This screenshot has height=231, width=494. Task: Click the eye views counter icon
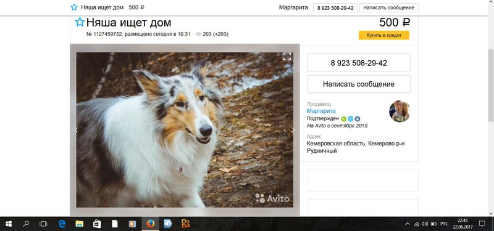[198, 34]
